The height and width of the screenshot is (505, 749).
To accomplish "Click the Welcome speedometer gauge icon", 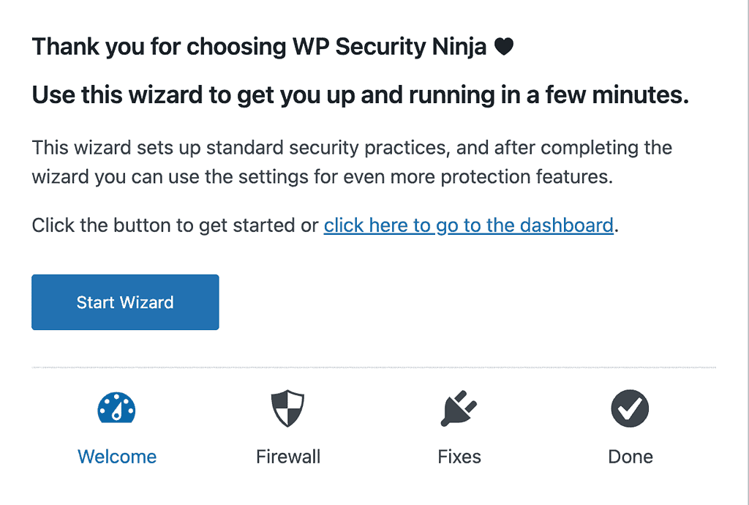I will coord(116,408).
